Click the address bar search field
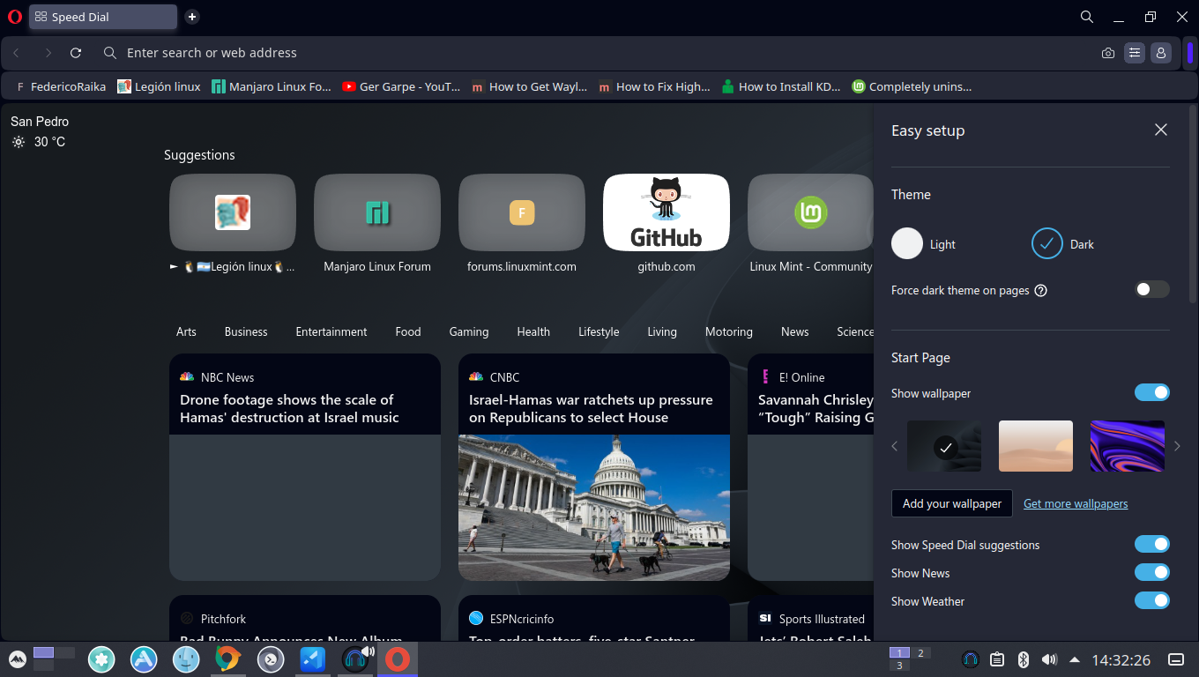This screenshot has width=1199, height=677. pyautogui.click(x=595, y=53)
